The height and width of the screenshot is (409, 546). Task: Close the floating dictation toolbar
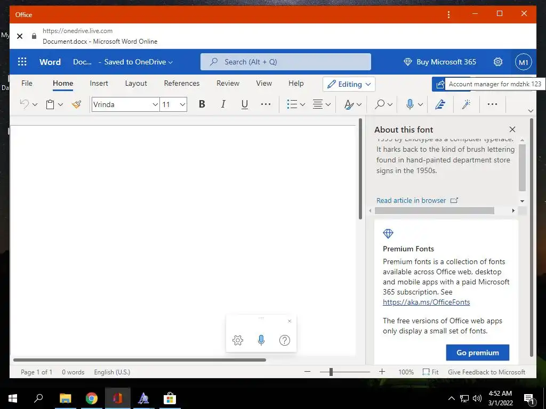tap(290, 321)
